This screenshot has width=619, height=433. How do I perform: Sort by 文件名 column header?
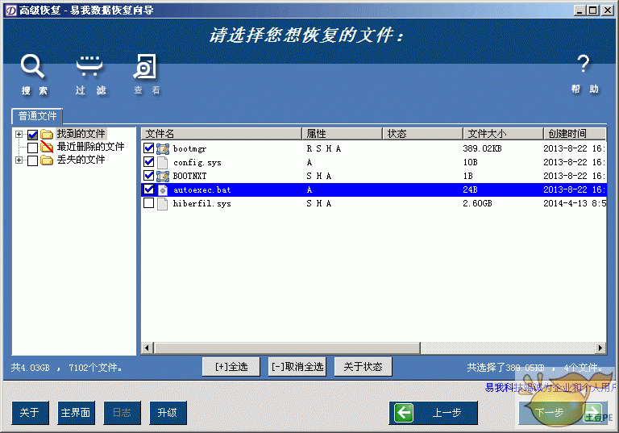[222, 134]
